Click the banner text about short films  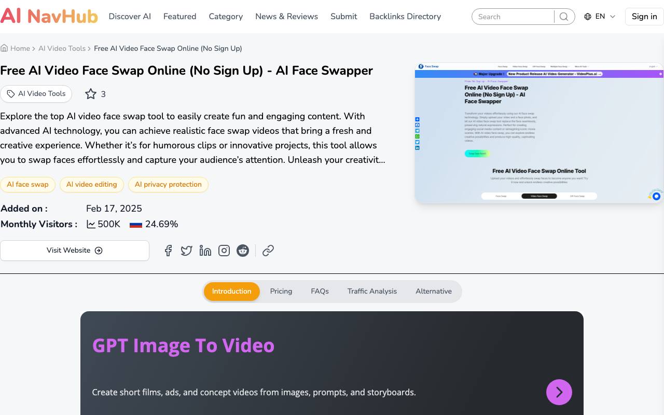(254, 392)
